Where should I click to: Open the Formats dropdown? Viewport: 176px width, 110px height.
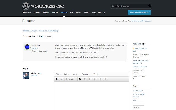(71, 79)
